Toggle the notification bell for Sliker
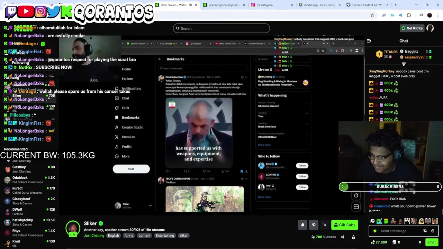Viewport: 443px width, 249px height. (302, 225)
